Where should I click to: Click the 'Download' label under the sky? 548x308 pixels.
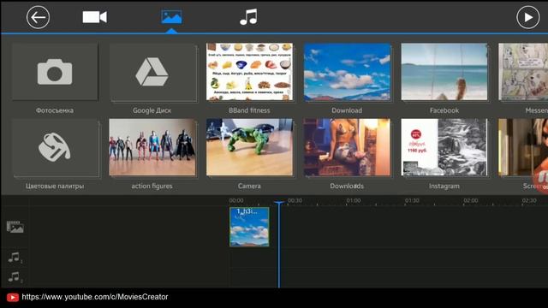click(x=347, y=110)
